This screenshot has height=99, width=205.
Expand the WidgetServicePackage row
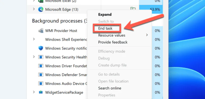34,92
